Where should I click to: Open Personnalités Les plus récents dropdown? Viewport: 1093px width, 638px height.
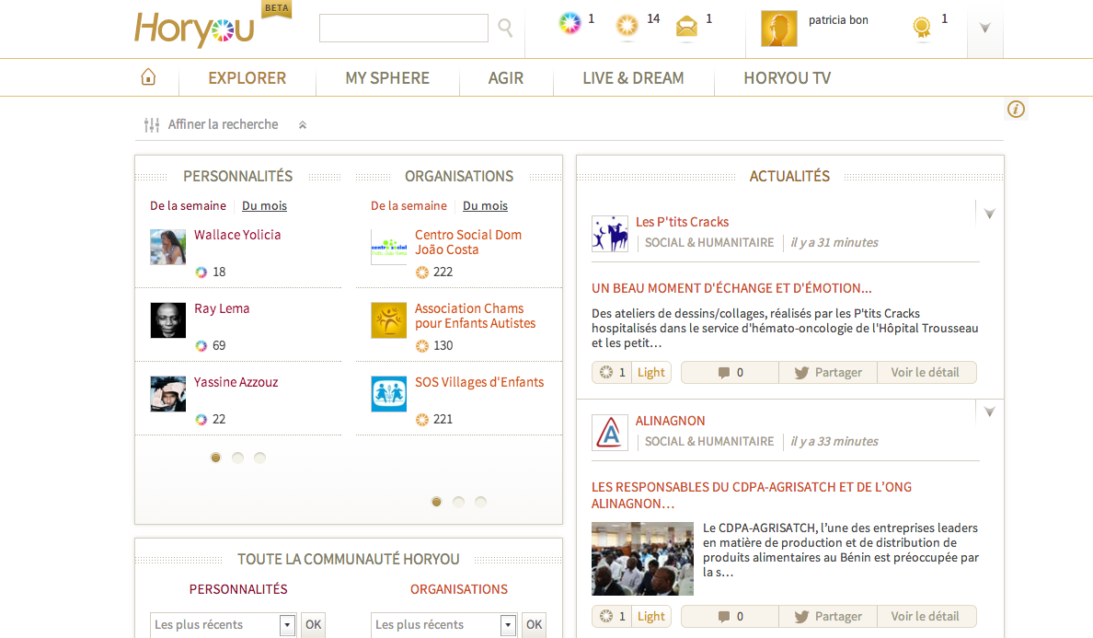pos(223,625)
